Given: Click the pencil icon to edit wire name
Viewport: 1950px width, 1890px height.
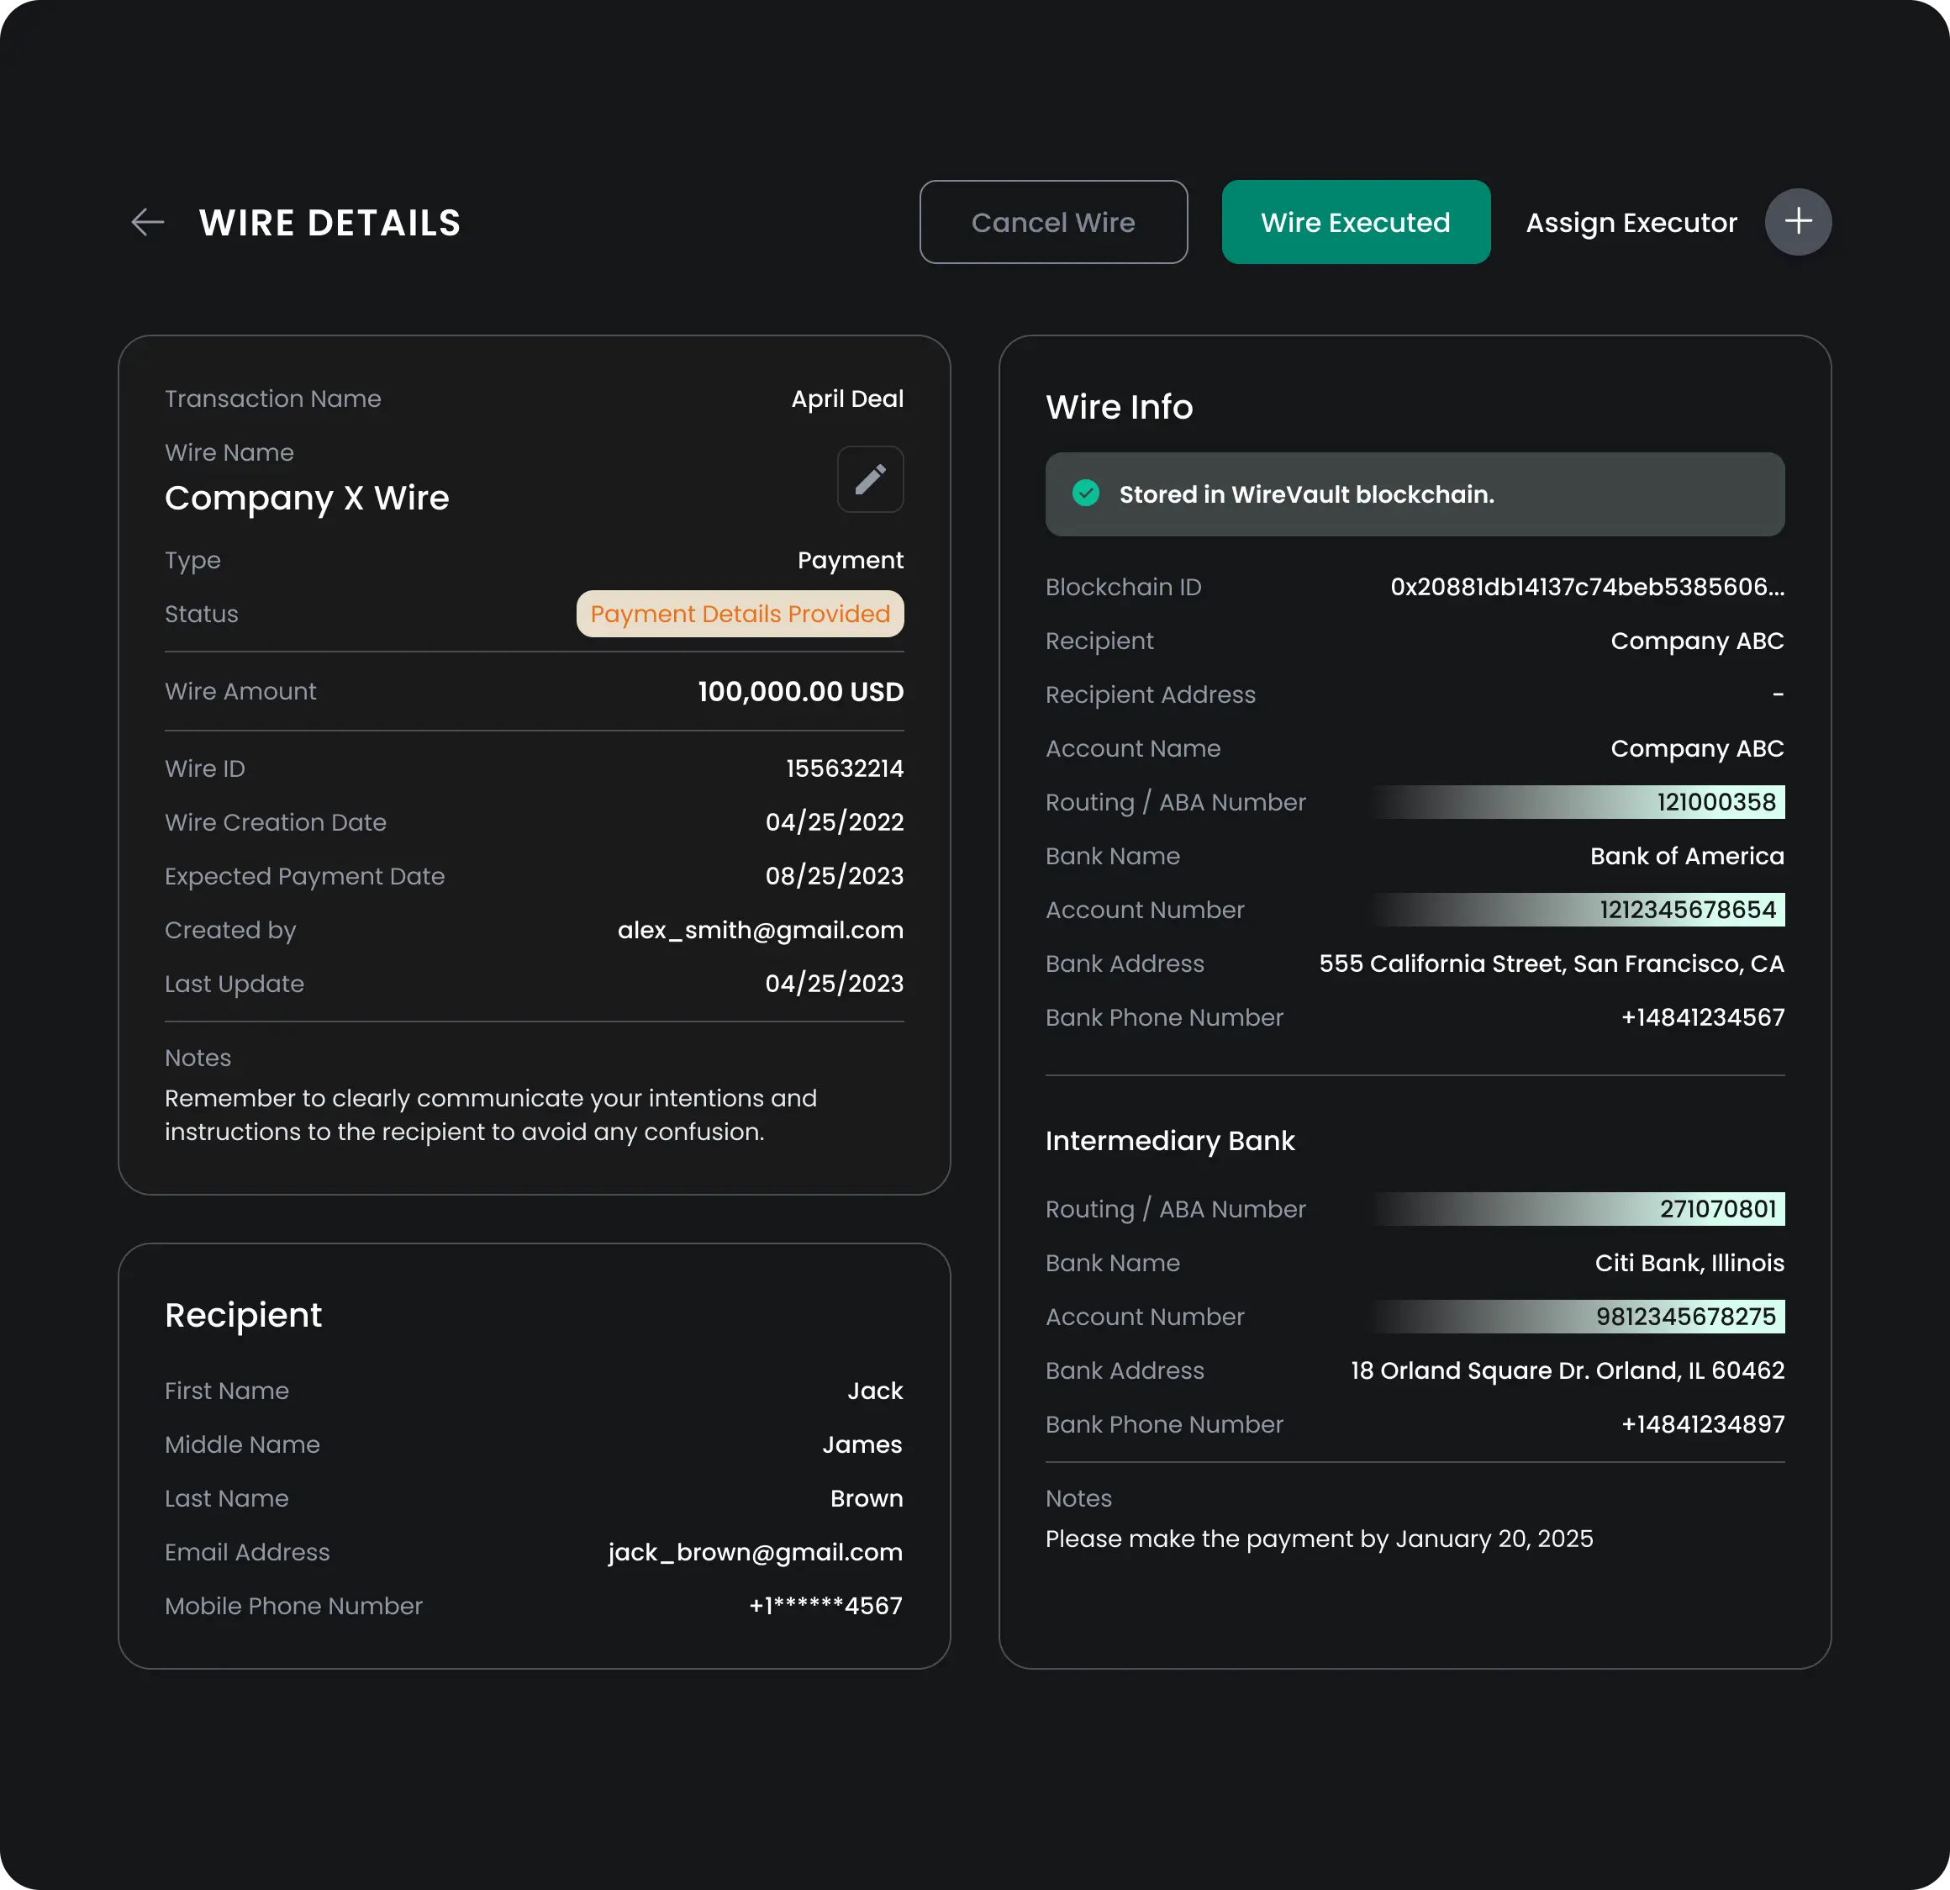Looking at the screenshot, I should click(x=870, y=480).
